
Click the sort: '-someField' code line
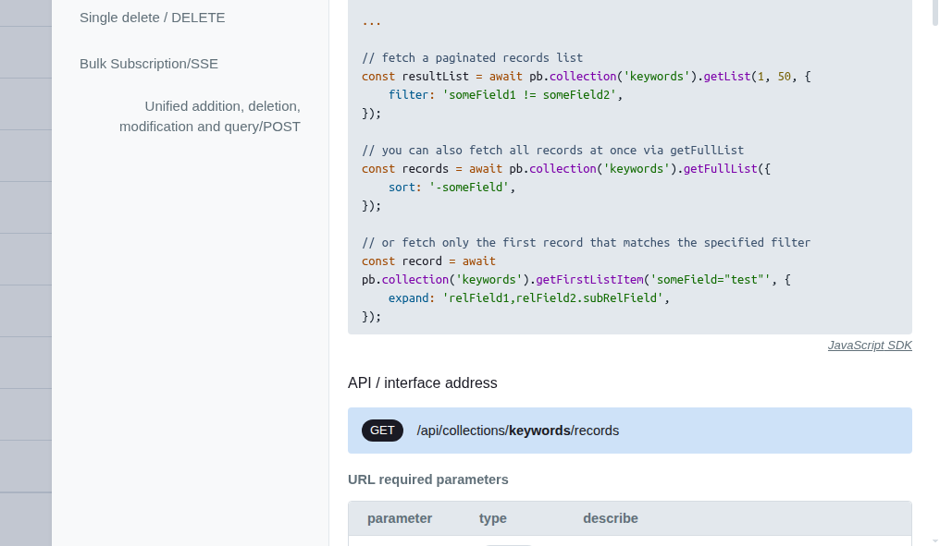[x=452, y=188]
